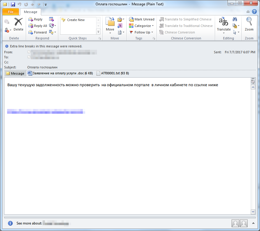
Task: Open the Move Actions dropdown
Action: (x=121, y=32)
